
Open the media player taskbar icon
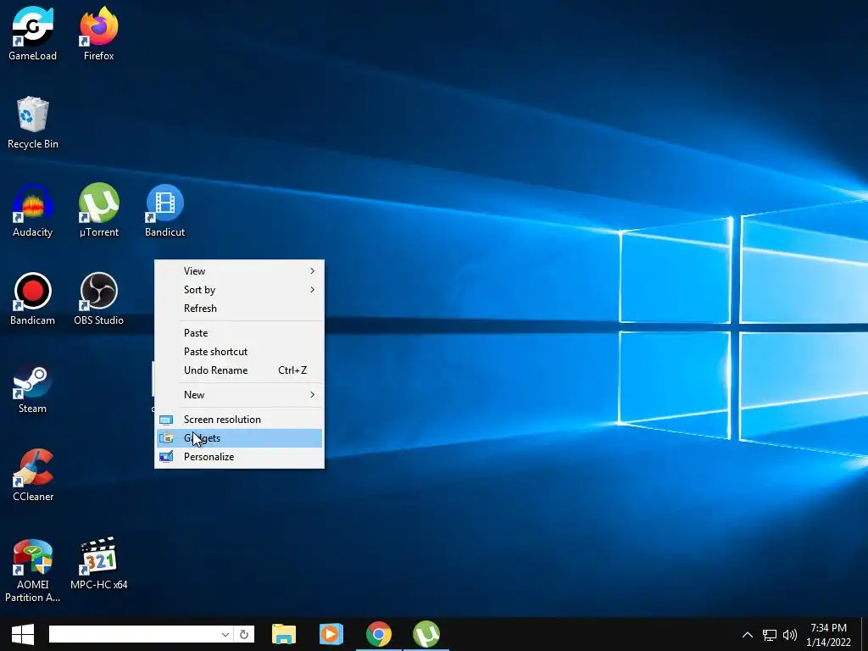coord(331,634)
